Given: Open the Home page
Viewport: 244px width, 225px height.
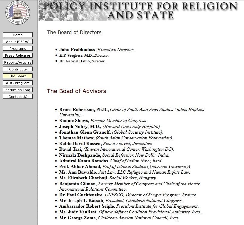Looking at the screenshot, I should 18,35.
